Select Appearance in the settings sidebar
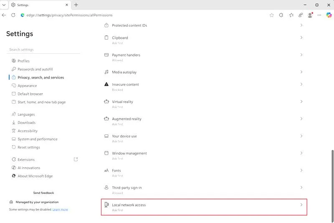The height and width of the screenshot is (223, 334). click(27, 86)
